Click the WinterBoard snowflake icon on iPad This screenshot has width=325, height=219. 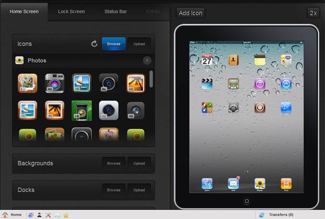286,108
